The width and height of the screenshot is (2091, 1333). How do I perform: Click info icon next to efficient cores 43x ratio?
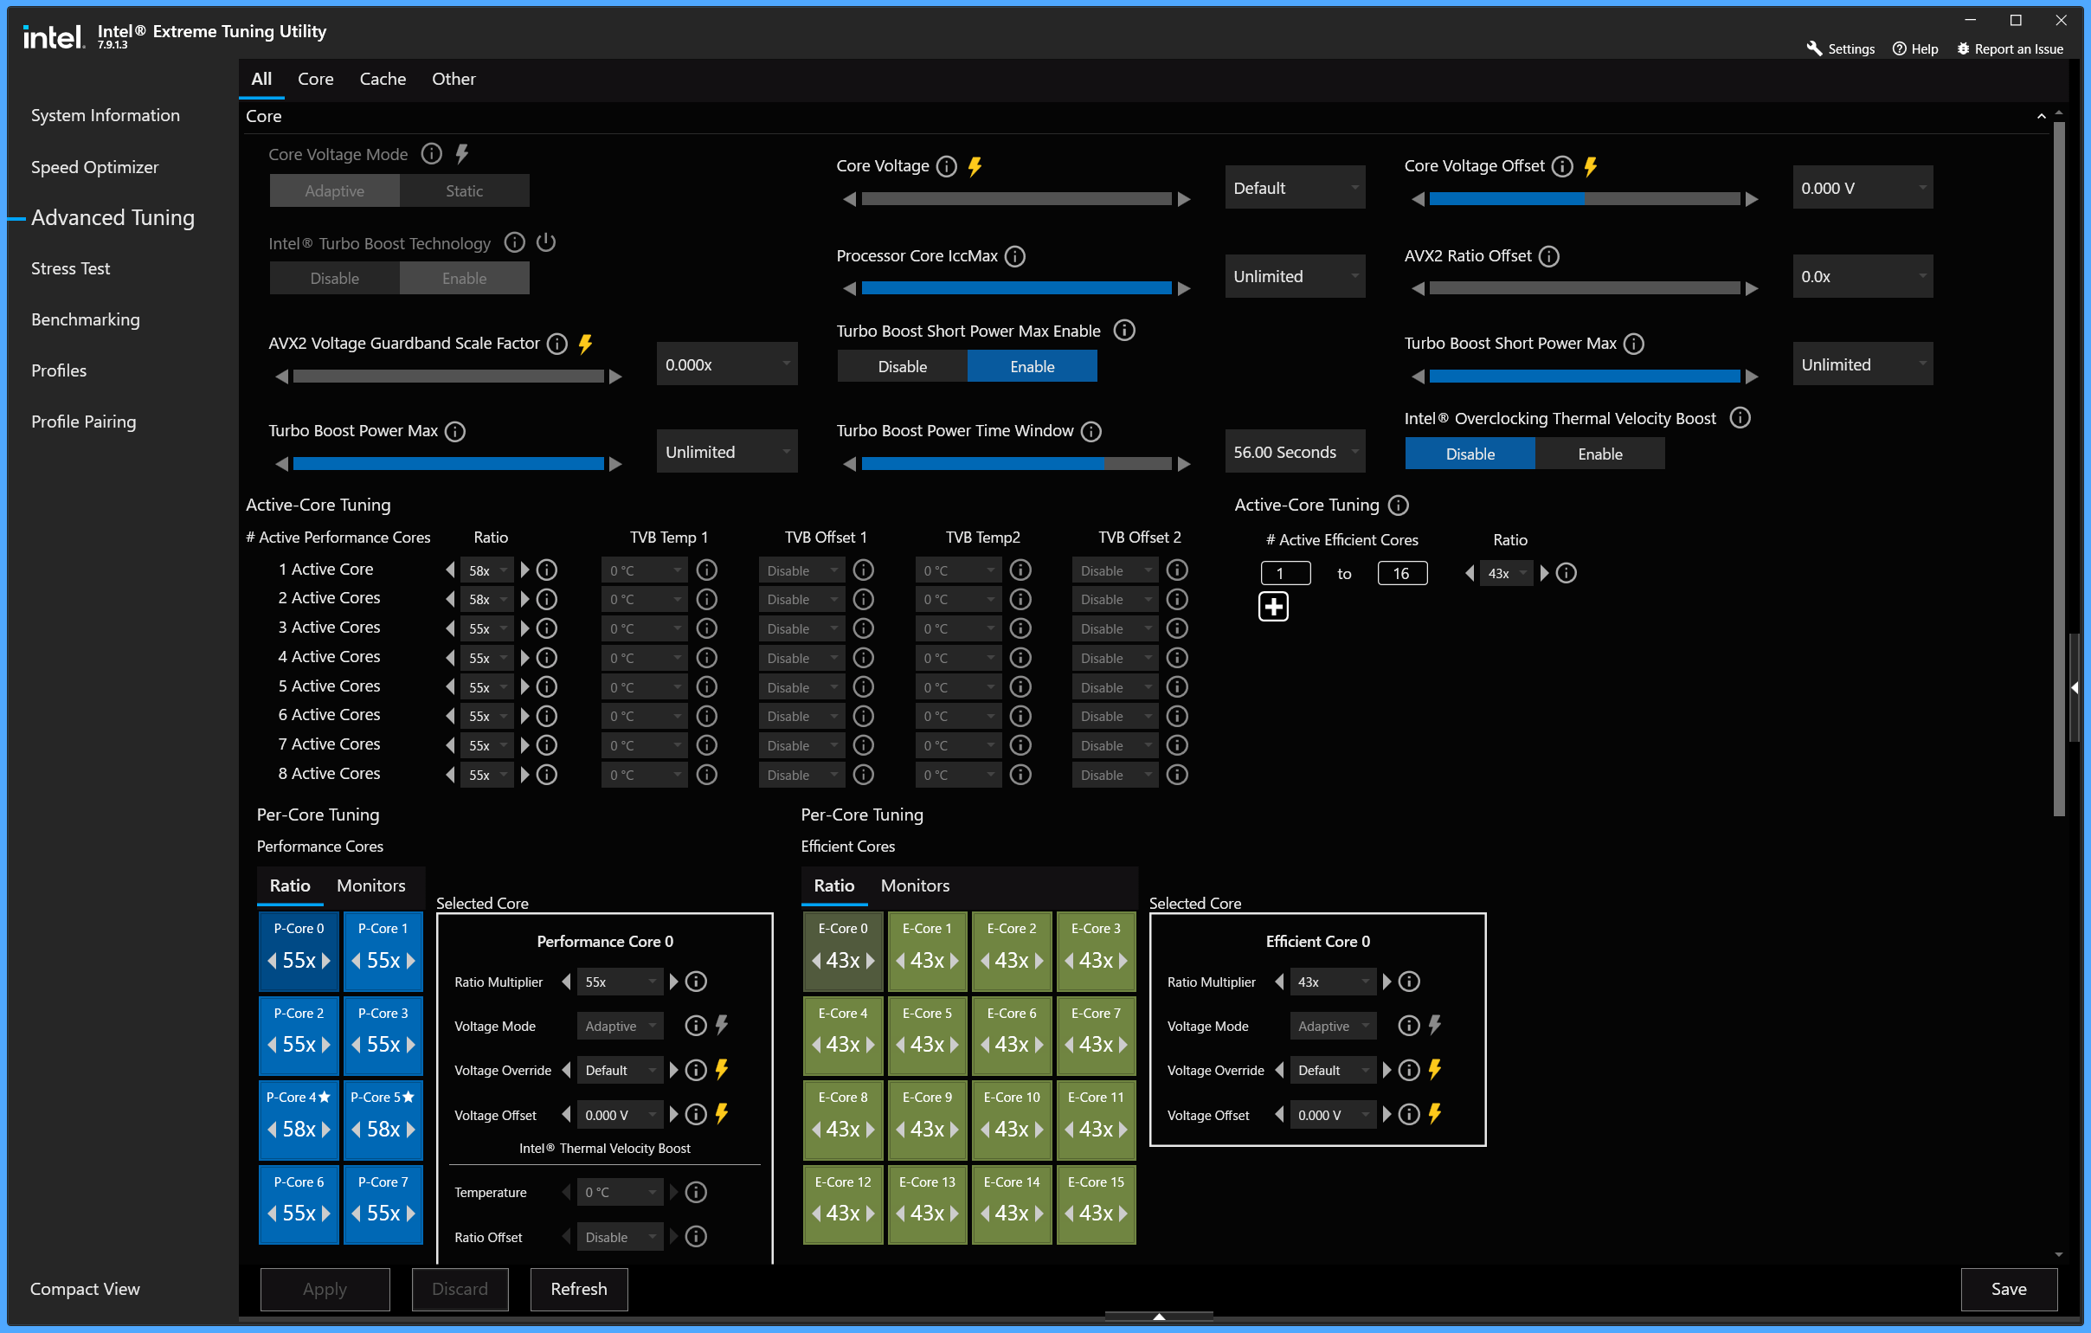pos(1566,573)
